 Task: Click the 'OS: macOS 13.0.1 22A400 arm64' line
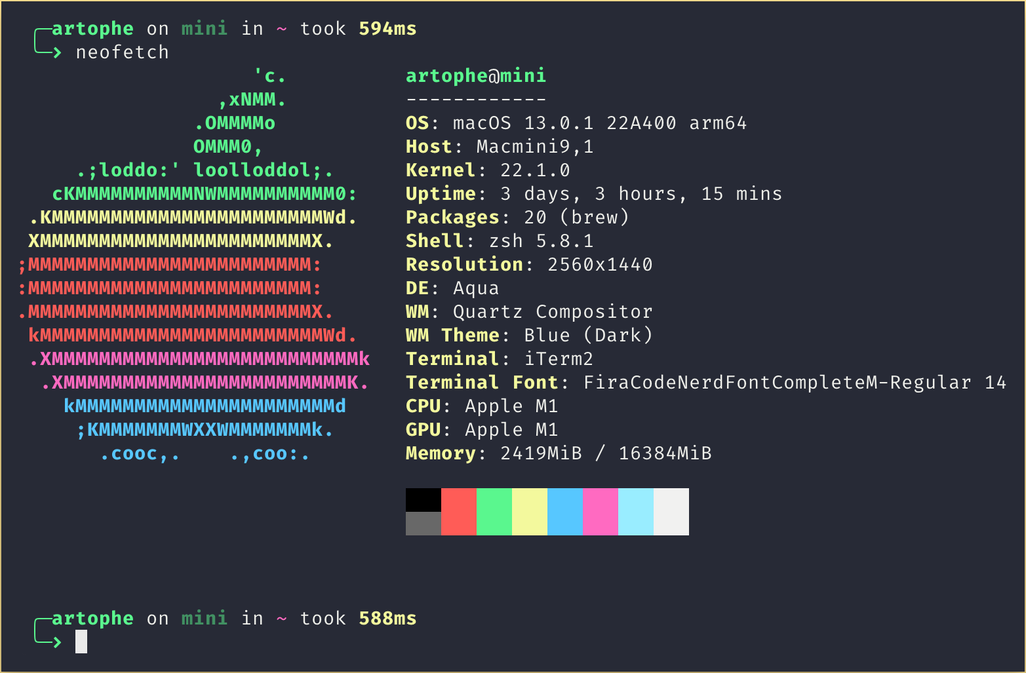(x=576, y=123)
